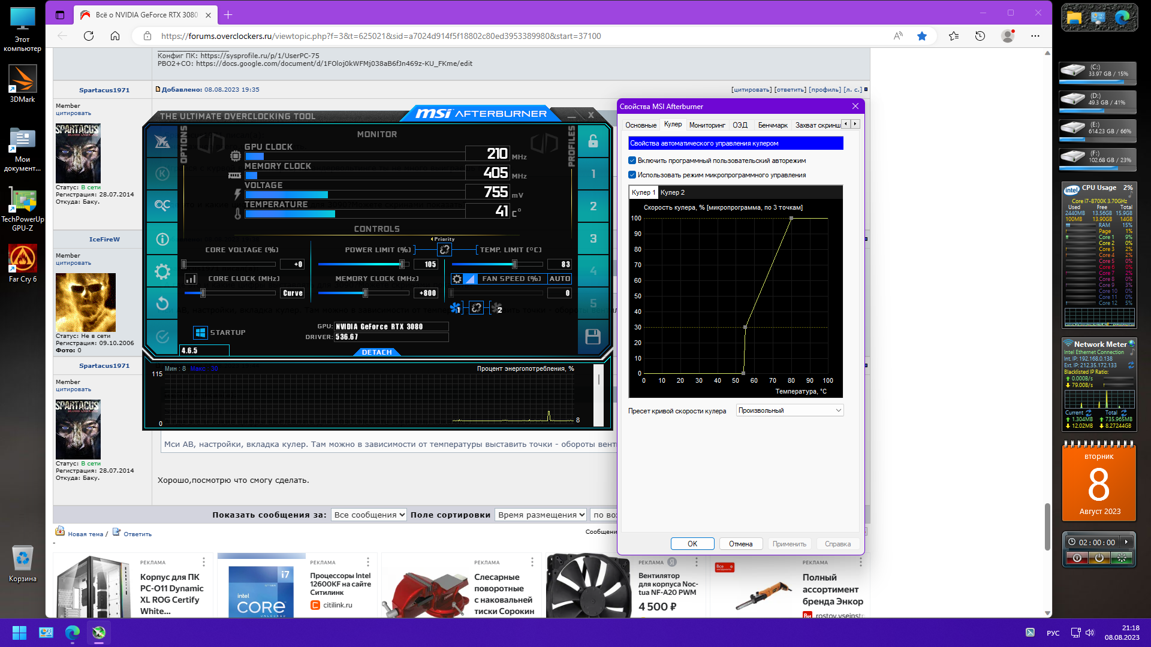Open the 'Время размещения' sort dropdown

pyautogui.click(x=541, y=515)
